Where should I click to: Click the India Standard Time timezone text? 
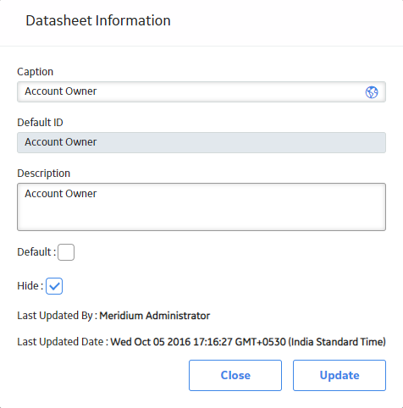(x=337, y=342)
